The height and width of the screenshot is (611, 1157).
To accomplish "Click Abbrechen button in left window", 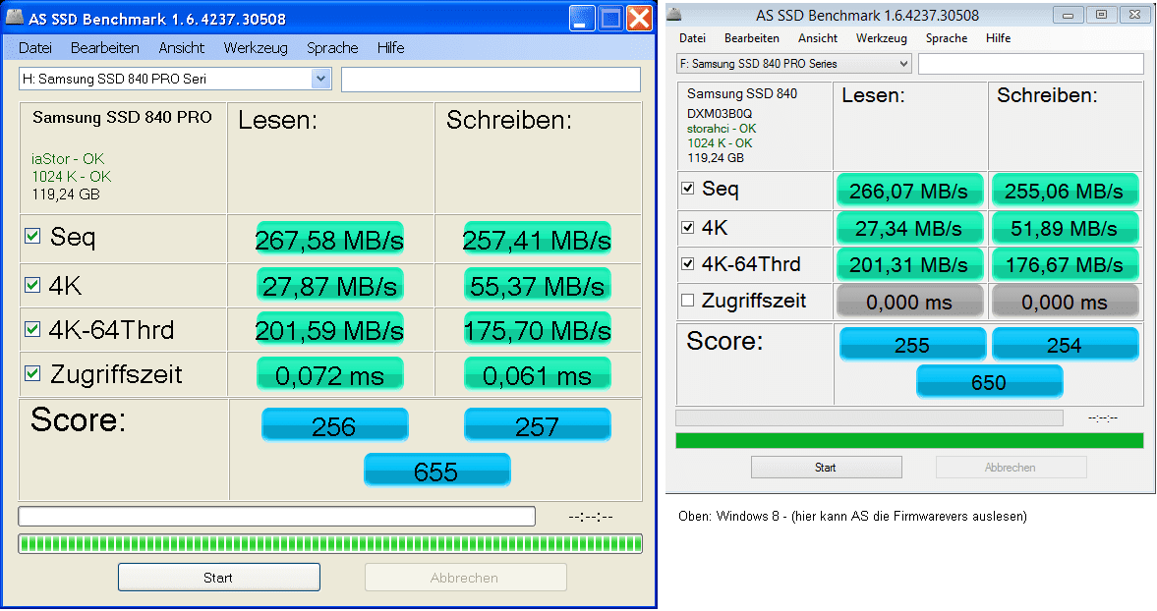I will [466, 577].
